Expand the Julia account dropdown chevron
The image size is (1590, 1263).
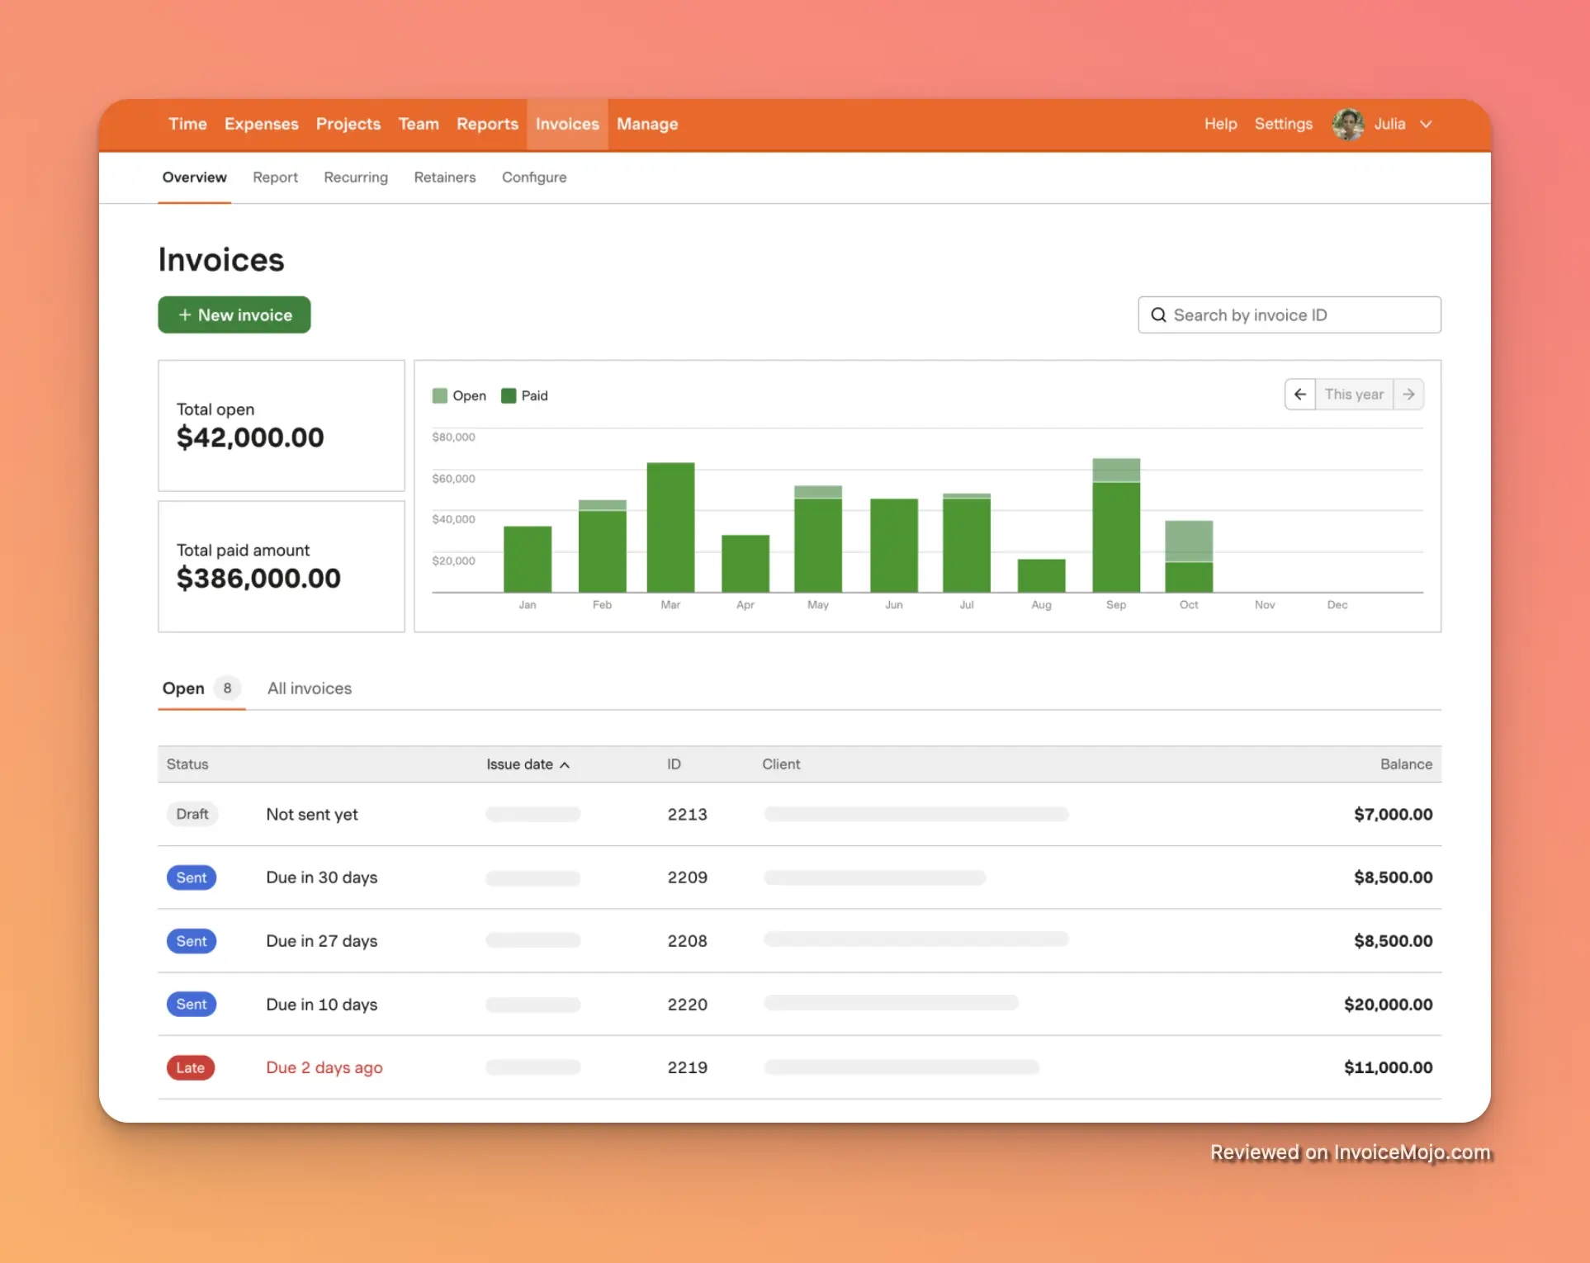pos(1426,125)
